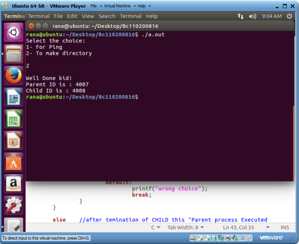Open the Ubuntu Dash launcher icon
The height and width of the screenshot is (244, 299).
[x=14, y=32]
